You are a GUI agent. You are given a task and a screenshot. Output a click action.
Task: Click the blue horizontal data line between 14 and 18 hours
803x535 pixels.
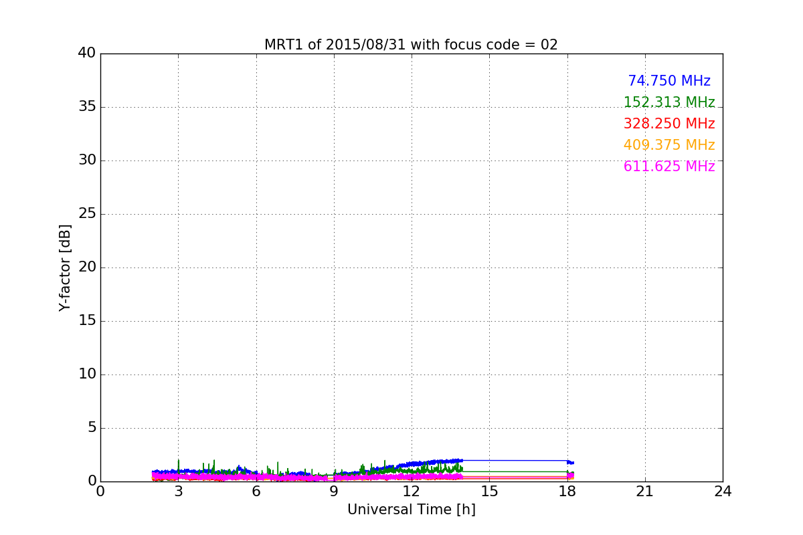pos(515,460)
